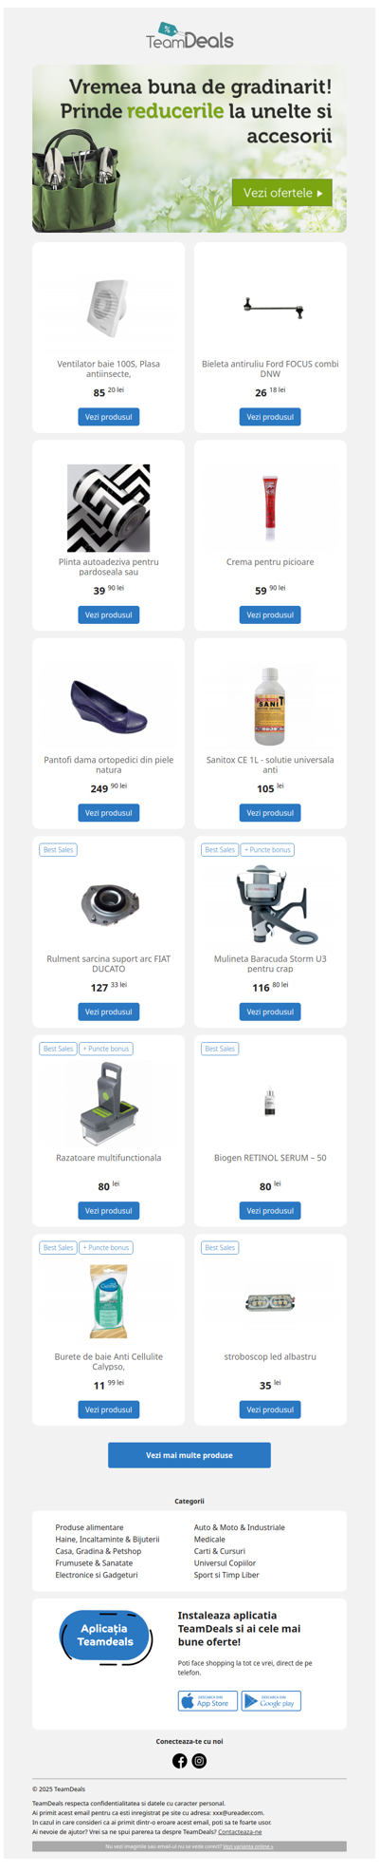Viewport: 379px width, 1873px height.
Task: Click + Puncte bonus tag on Razatoare multifunctionala
Action: (106, 1049)
